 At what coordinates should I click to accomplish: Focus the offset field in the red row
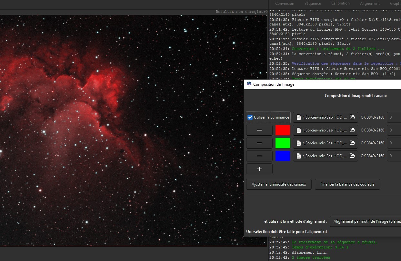[x=394, y=130]
